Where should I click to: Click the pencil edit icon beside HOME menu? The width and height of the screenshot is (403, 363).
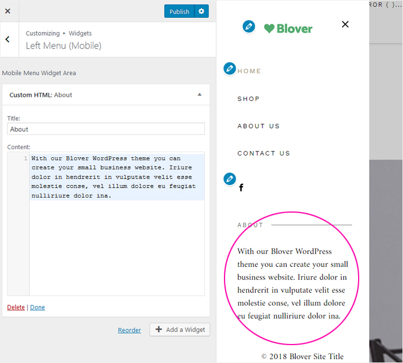click(230, 69)
